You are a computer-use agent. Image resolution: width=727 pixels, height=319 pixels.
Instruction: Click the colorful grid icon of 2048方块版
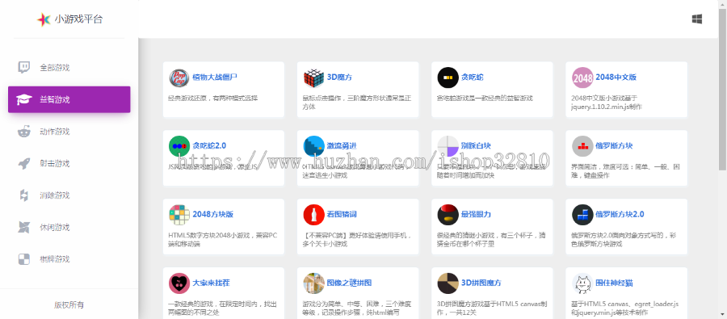click(179, 215)
